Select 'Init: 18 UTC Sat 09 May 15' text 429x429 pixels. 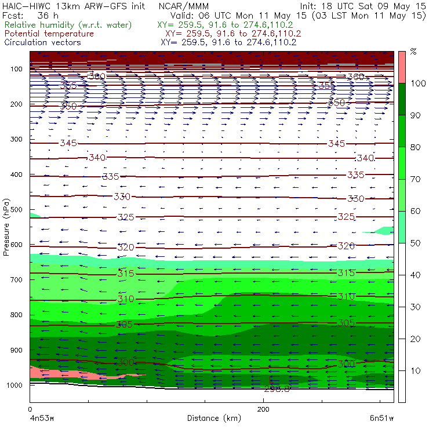pyautogui.click(x=363, y=6)
